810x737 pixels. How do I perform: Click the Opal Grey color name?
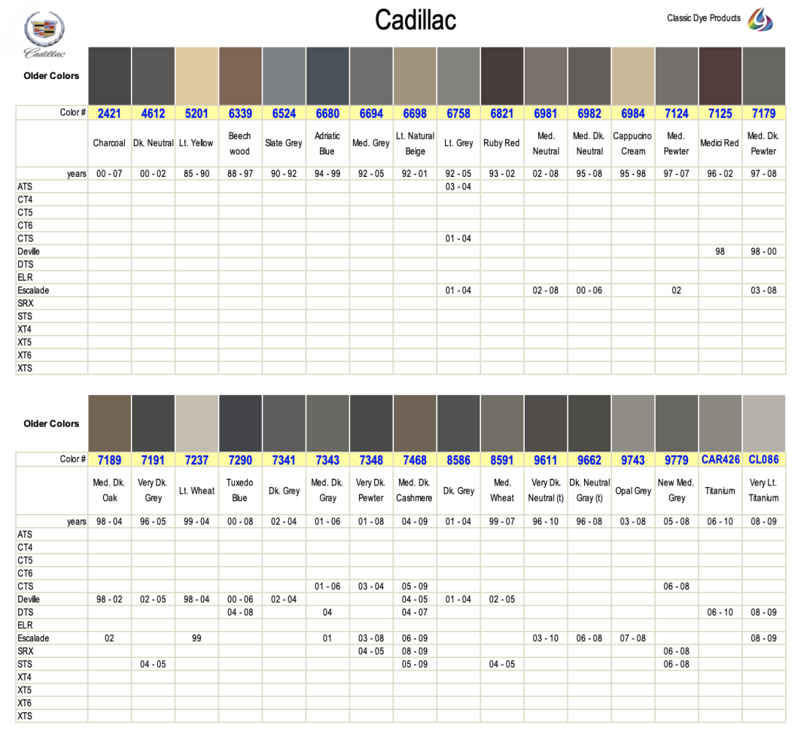633,491
